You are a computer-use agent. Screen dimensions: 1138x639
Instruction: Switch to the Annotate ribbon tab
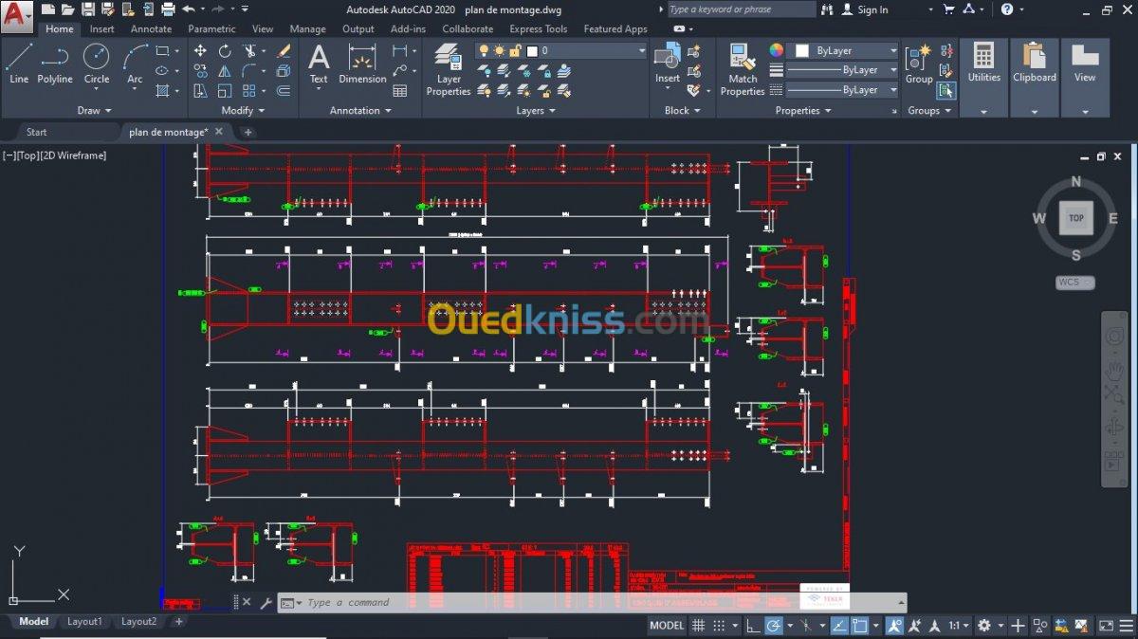[151, 29]
